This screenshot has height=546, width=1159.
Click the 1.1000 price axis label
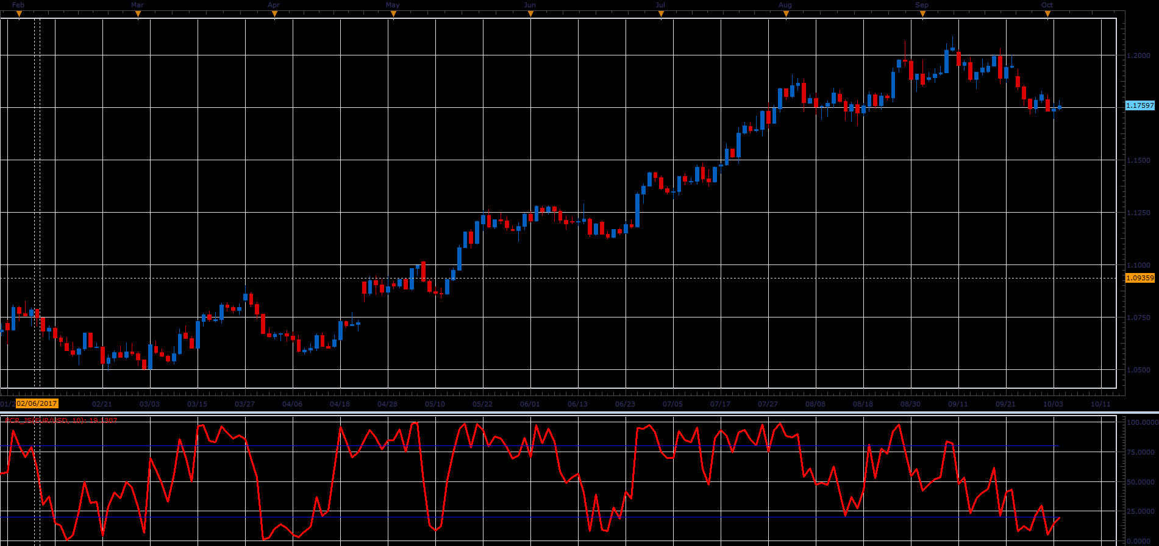click(x=1138, y=265)
